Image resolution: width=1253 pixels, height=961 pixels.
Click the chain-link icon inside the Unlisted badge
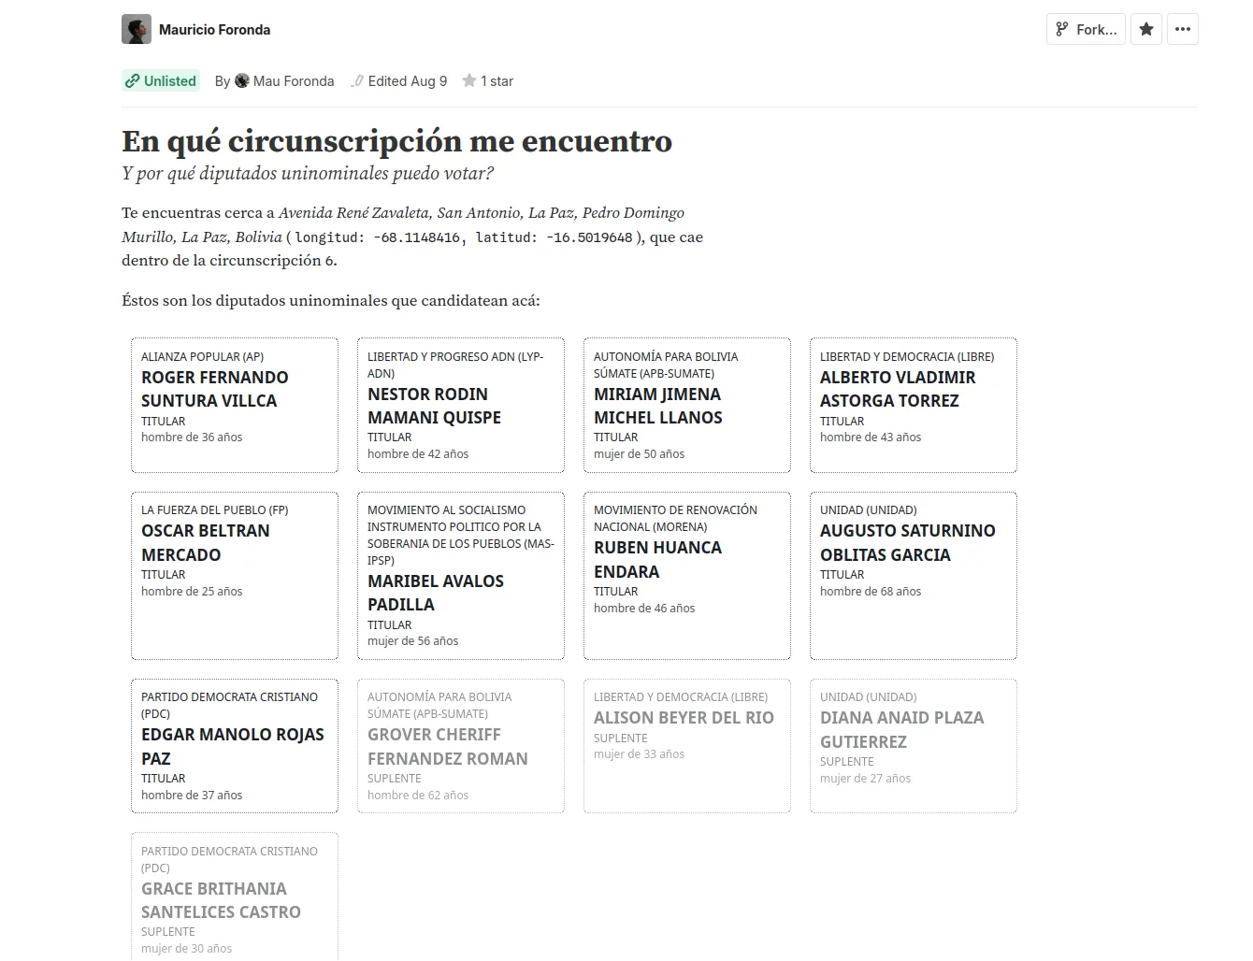[x=133, y=80]
